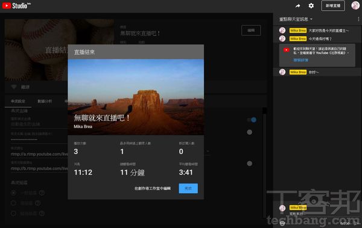This screenshot has height=228, width=362.
Task: Click the blue confirm button in the dialog
Action: pyautogui.click(x=188, y=188)
